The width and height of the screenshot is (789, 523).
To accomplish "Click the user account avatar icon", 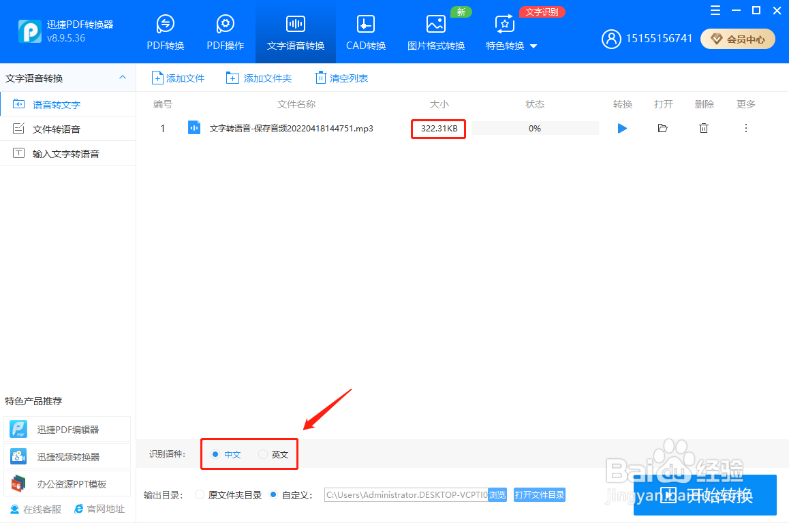I will click(x=611, y=39).
